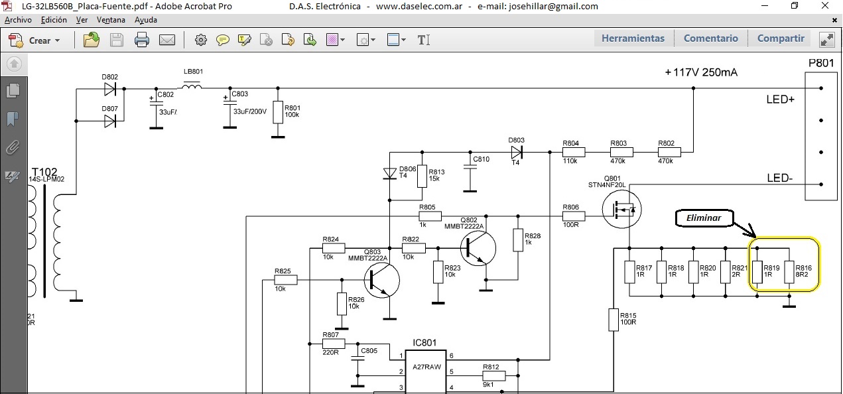This screenshot has height=394, width=843.
Task: Click the window restore button
Action: tap(795, 6)
